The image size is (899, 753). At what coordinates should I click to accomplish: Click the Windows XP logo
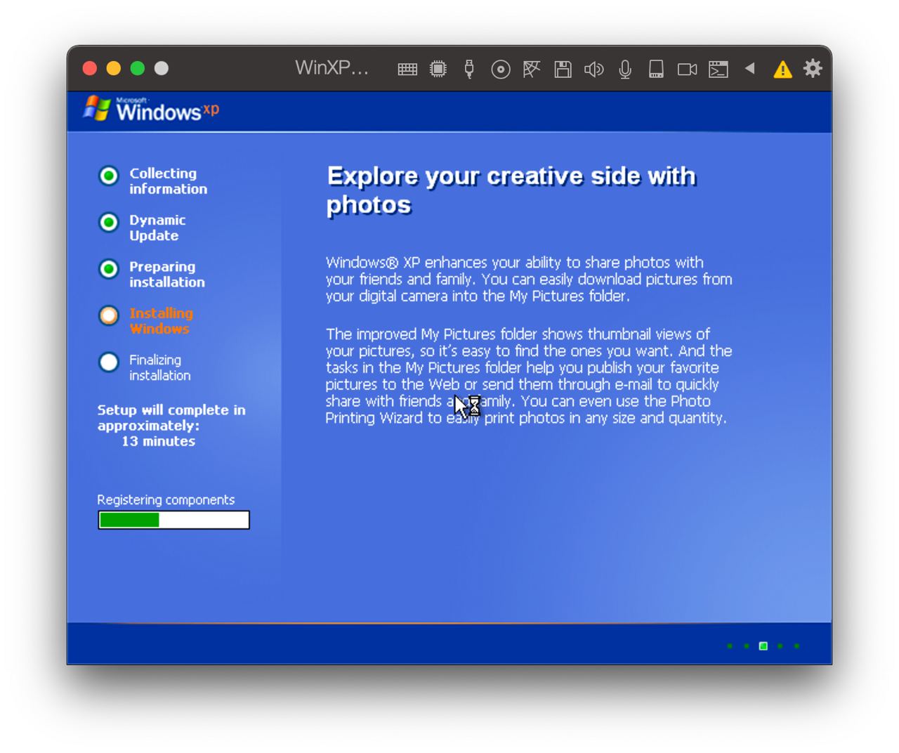pos(152,109)
